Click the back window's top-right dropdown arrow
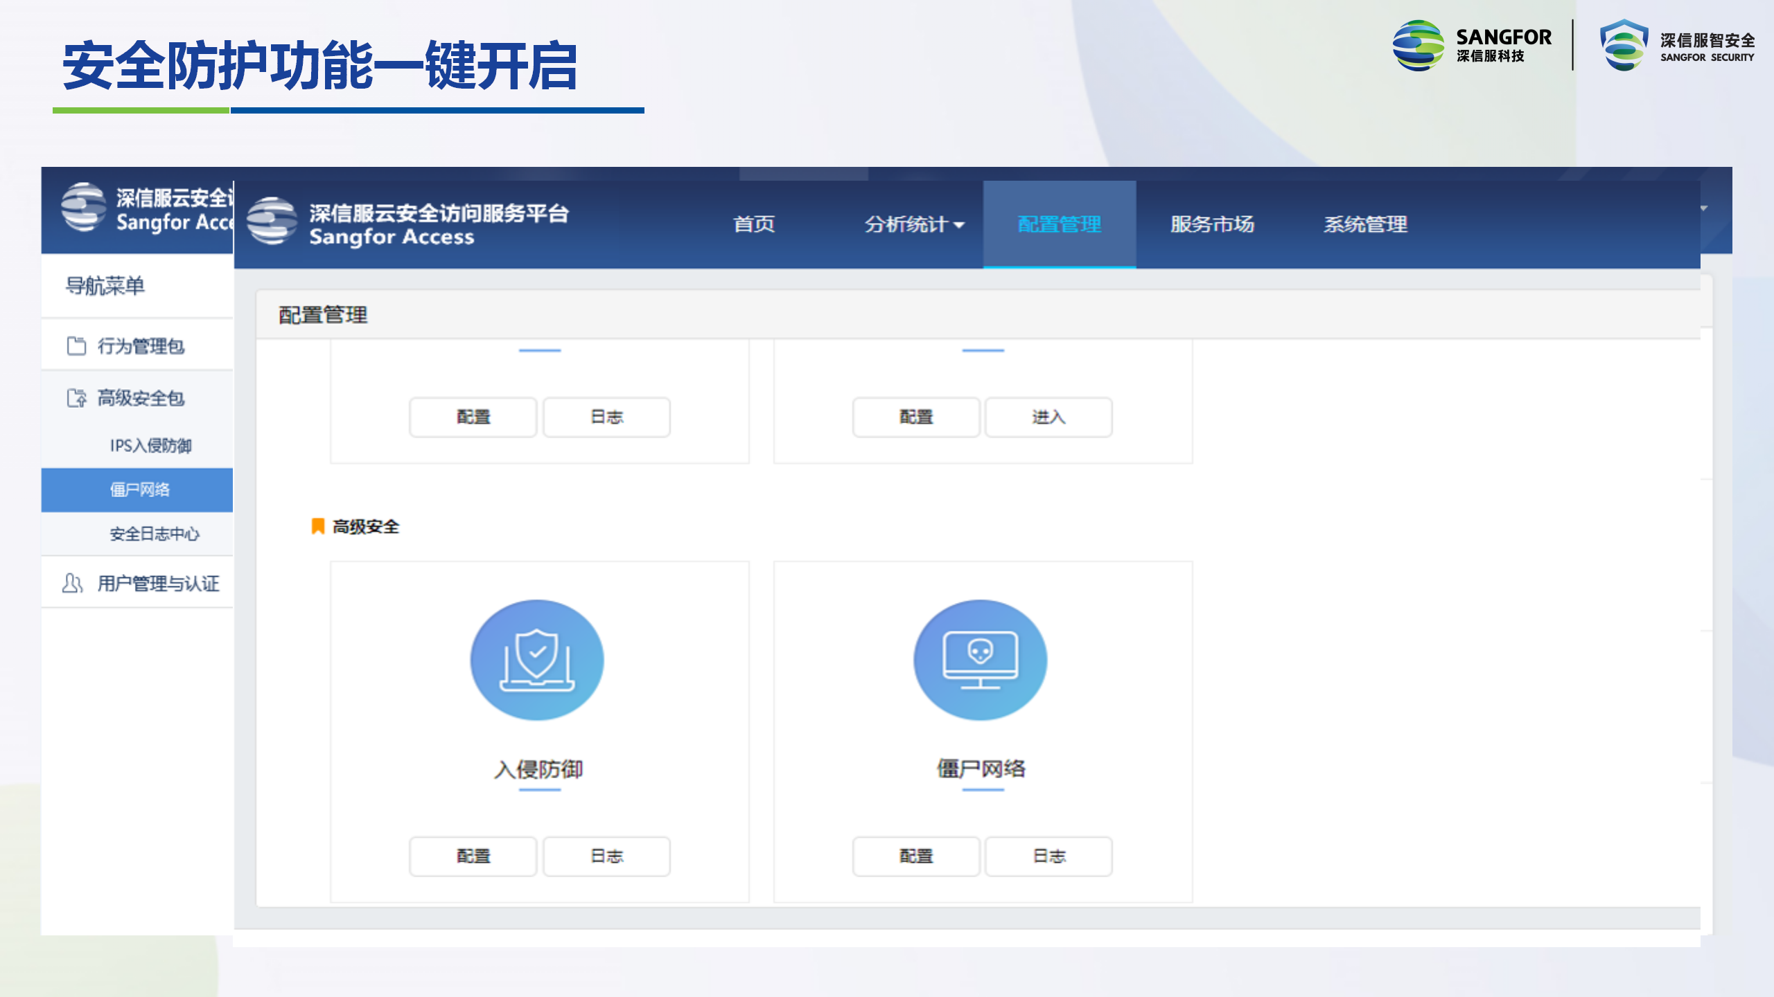 point(1704,208)
